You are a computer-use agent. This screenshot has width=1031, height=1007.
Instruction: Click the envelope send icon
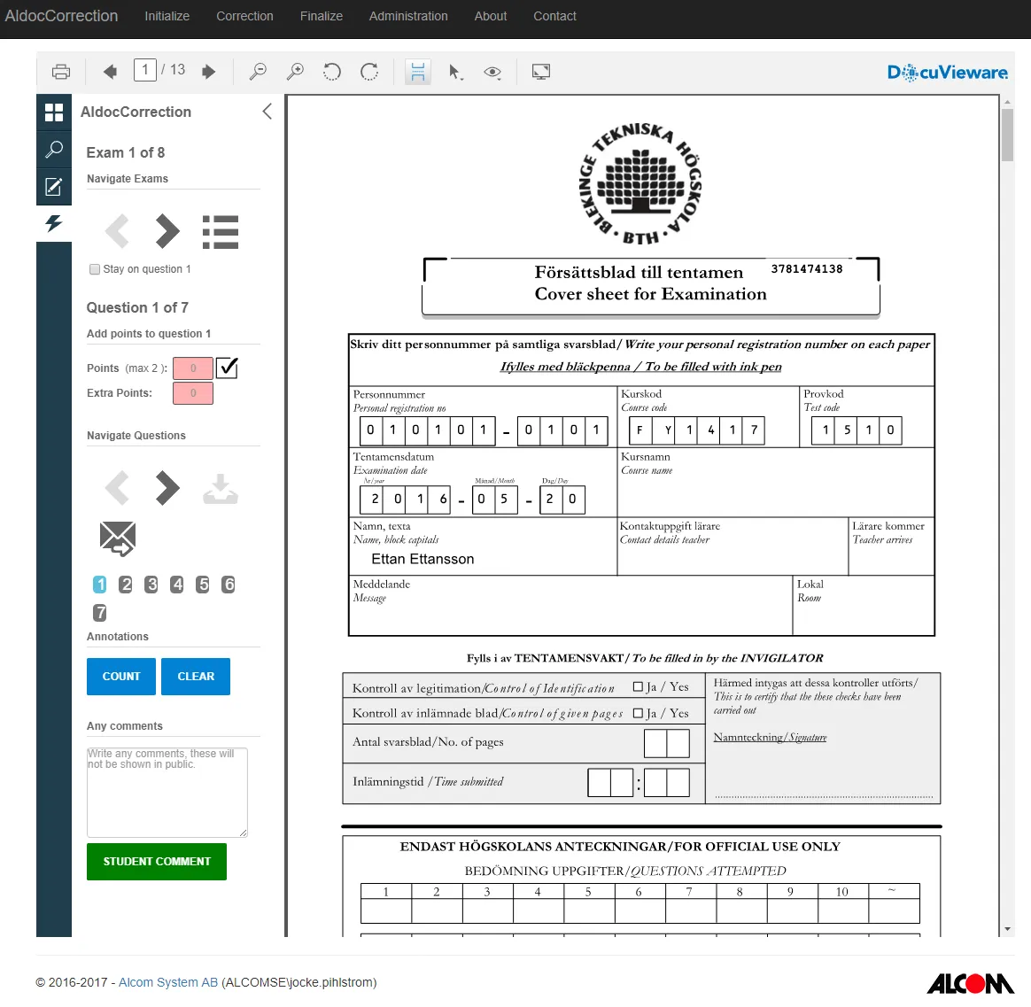pyautogui.click(x=118, y=539)
